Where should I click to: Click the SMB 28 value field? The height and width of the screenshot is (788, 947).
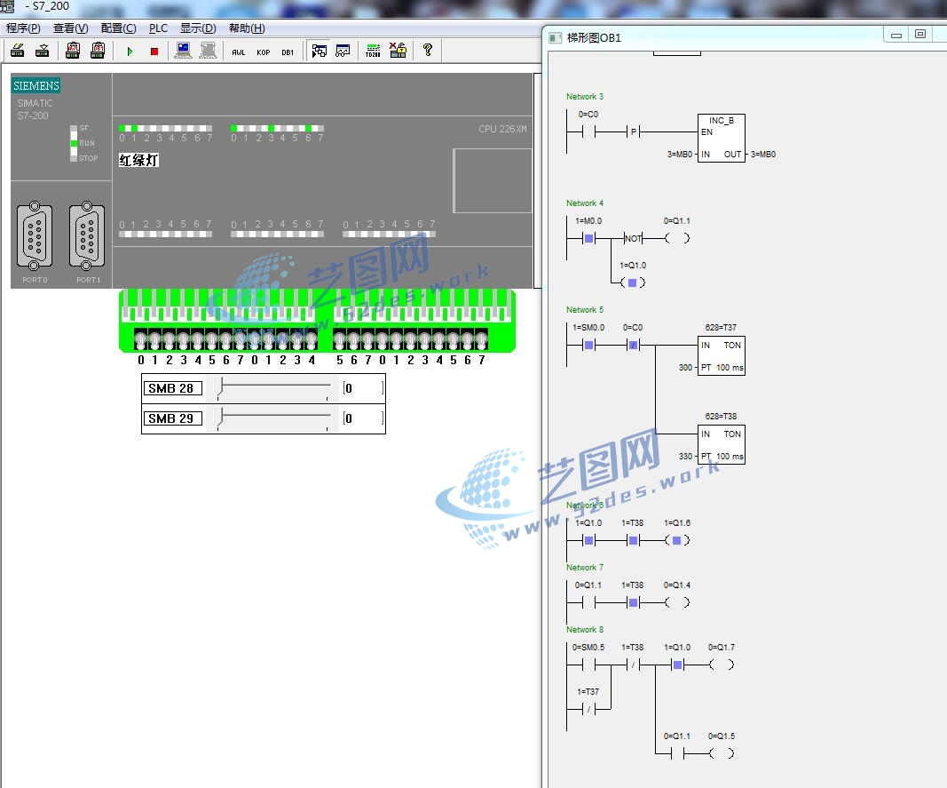click(363, 388)
